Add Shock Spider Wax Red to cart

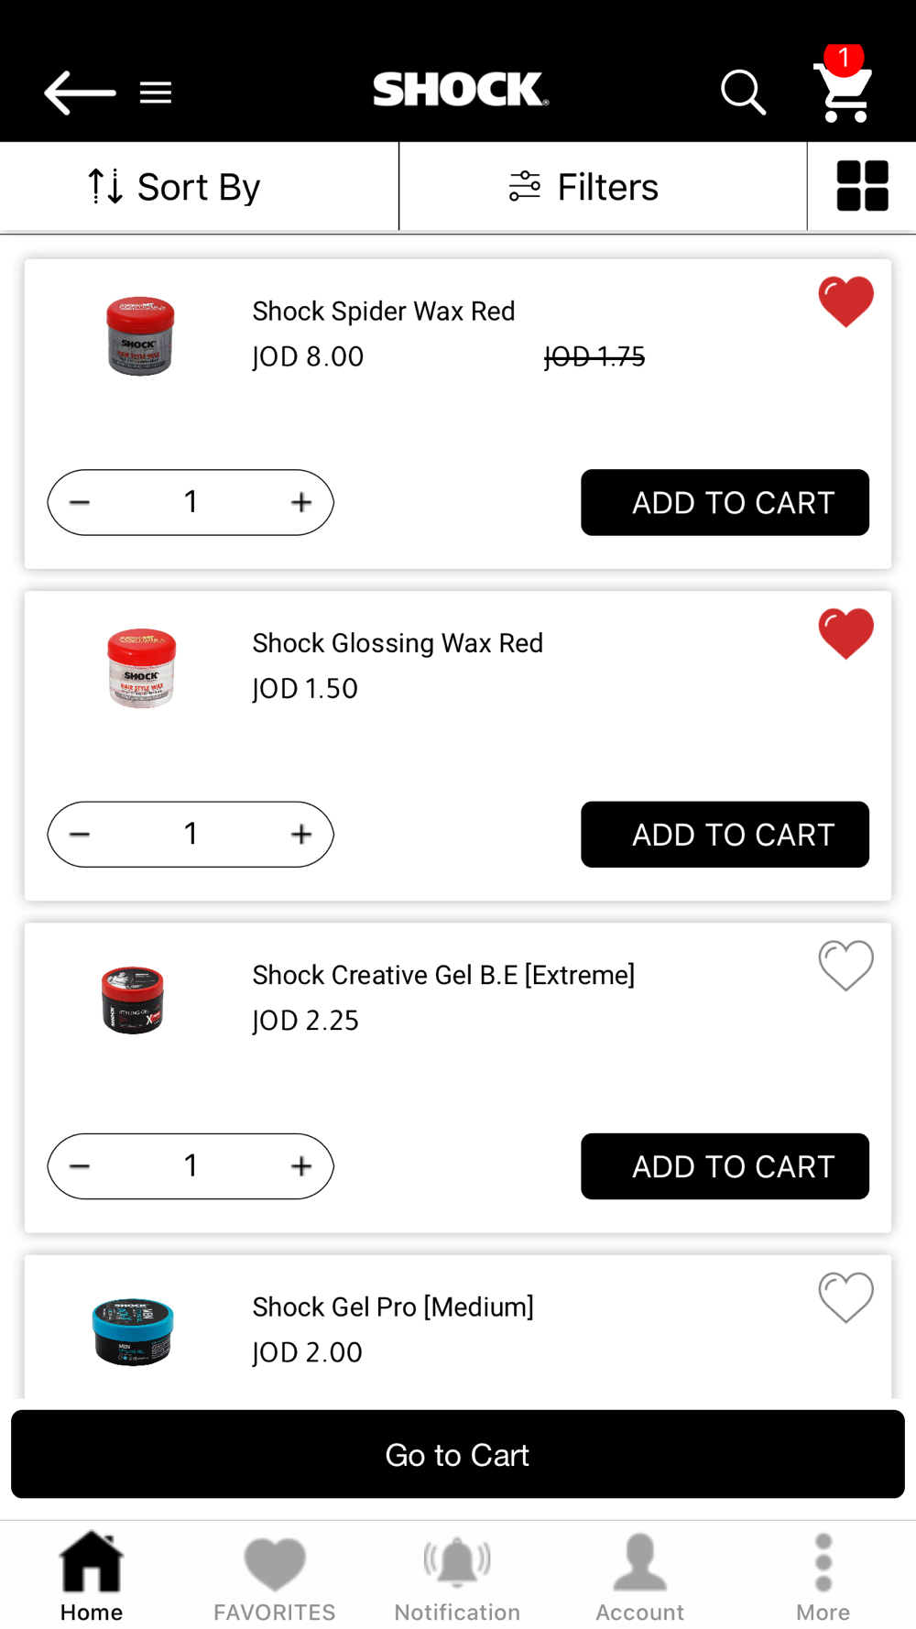[x=725, y=503]
